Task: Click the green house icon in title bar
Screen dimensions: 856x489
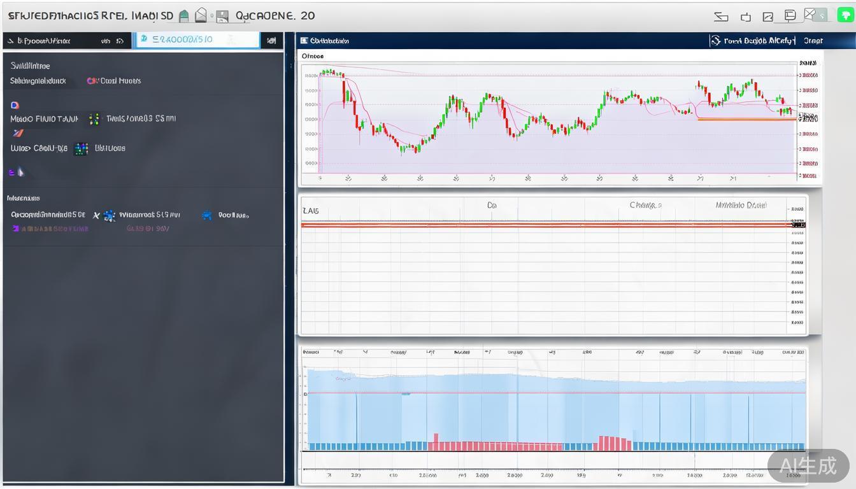Action: [184, 16]
